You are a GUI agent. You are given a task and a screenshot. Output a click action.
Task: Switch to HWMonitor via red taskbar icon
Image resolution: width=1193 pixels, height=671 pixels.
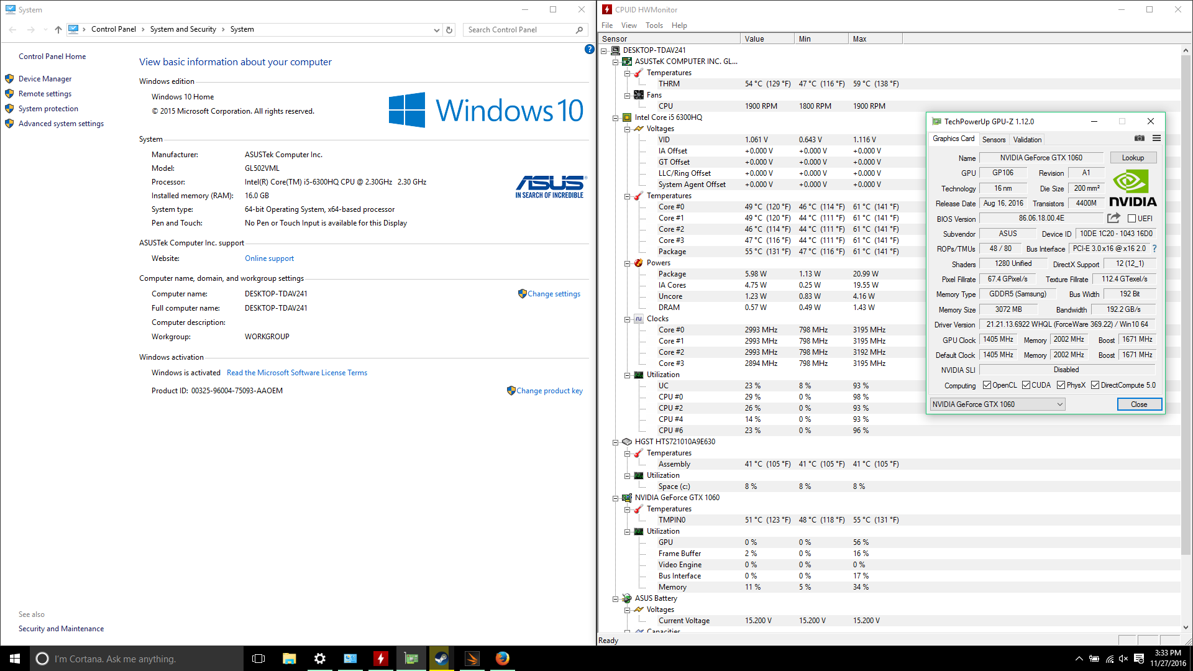[x=380, y=659]
